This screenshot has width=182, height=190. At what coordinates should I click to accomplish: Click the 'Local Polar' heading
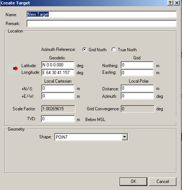[139, 81]
